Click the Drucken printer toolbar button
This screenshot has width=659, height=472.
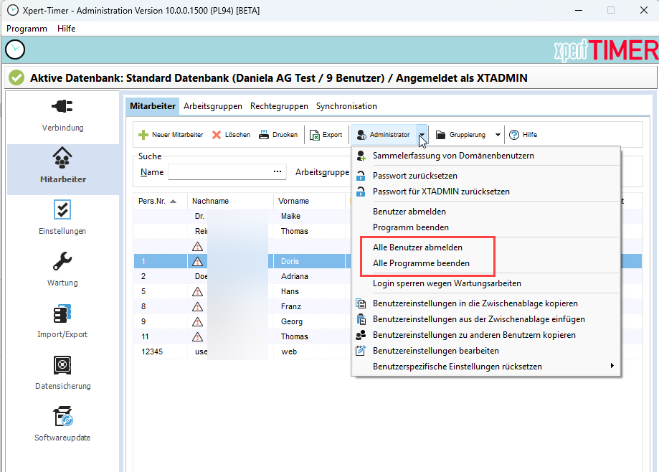(x=278, y=135)
